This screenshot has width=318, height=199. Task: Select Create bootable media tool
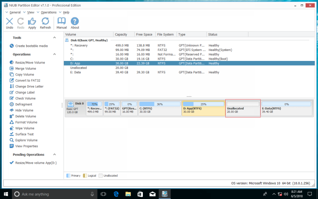pyautogui.click(x=29, y=46)
